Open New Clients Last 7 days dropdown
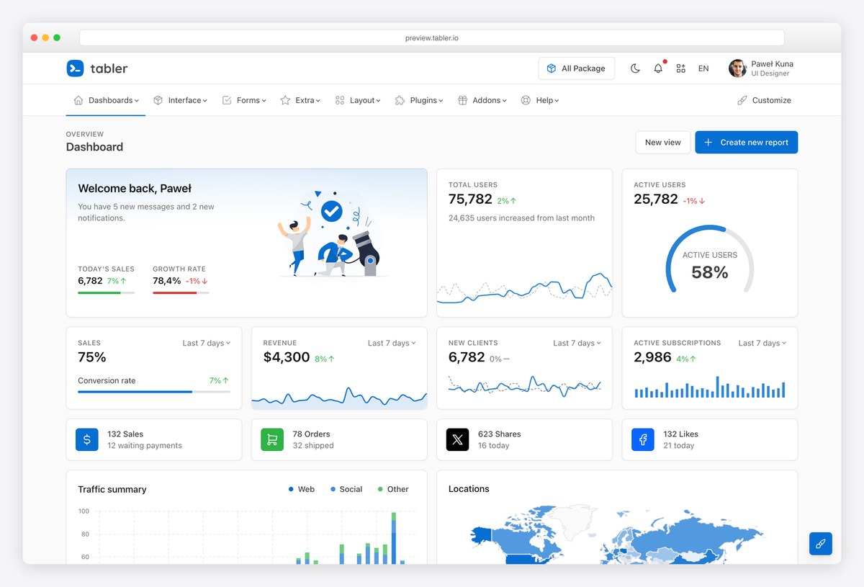This screenshot has height=587, width=864. [x=577, y=343]
